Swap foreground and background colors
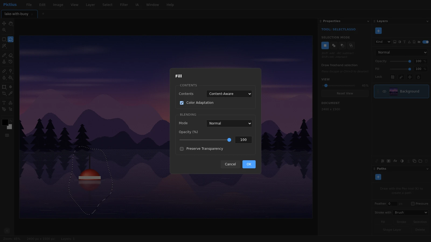Viewport: 431px width, 242px height. pos(11,120)
